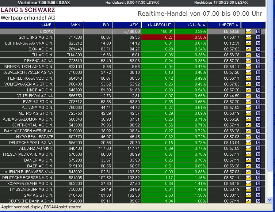This screenshot has width=275, height=212.
Task: Click the 'Applet overload.display.DBDAXApplet started' status text
Action: click(x=41, y=207)
